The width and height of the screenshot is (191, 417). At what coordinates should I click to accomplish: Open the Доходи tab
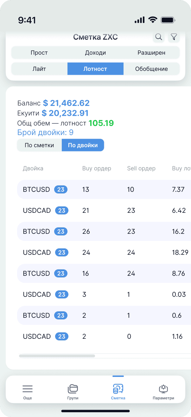pyautogui.click(x=95, y=53)
